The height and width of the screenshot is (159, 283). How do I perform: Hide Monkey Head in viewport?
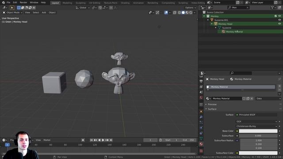pyautogui.click(x=279, y=24)
